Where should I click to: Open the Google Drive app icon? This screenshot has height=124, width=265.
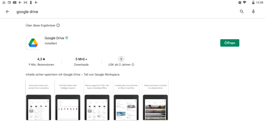[x=33, y=43]
